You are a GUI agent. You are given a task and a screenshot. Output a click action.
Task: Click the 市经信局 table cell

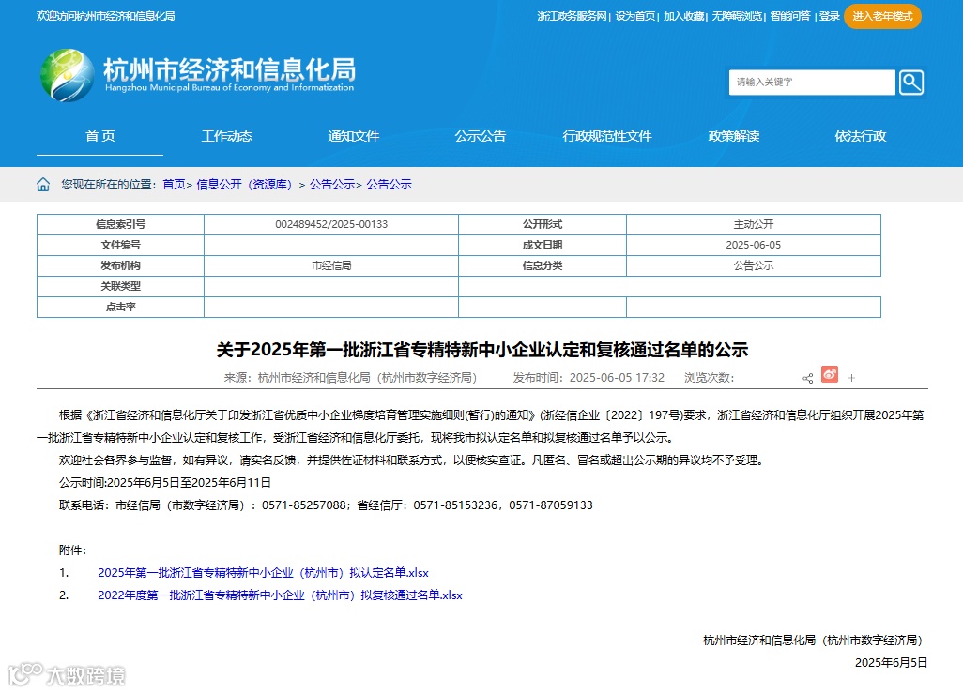331,265
